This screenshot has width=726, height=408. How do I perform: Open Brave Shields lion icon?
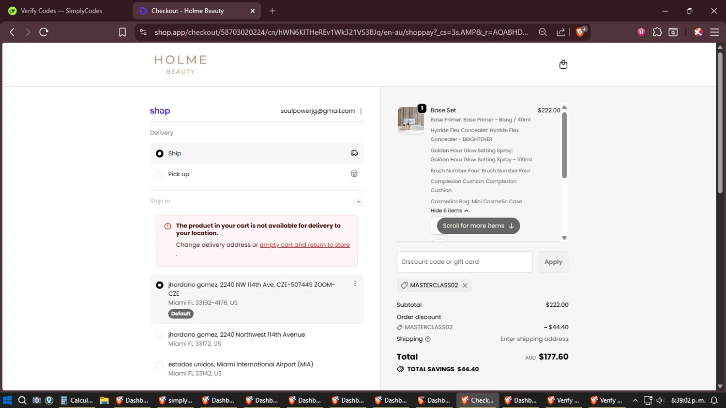coord(581,32)
